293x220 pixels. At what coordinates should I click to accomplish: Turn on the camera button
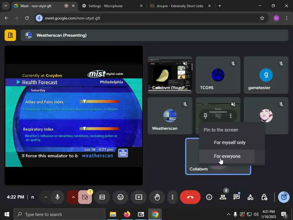85,197
